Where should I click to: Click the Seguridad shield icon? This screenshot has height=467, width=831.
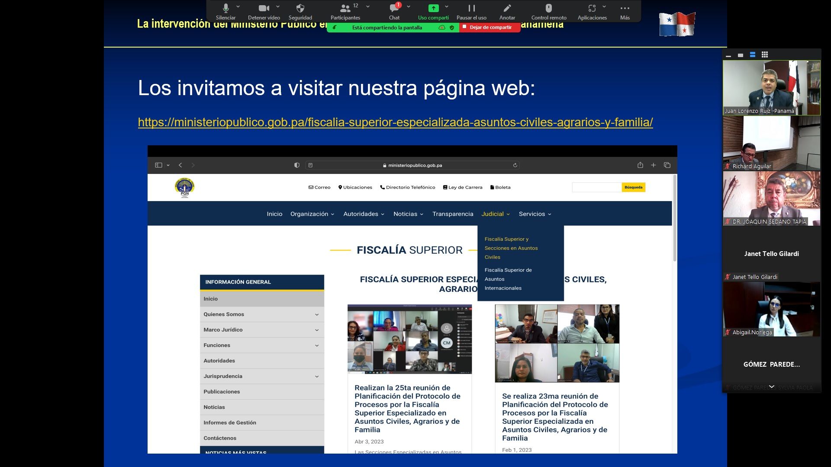[x=300, y=8]
